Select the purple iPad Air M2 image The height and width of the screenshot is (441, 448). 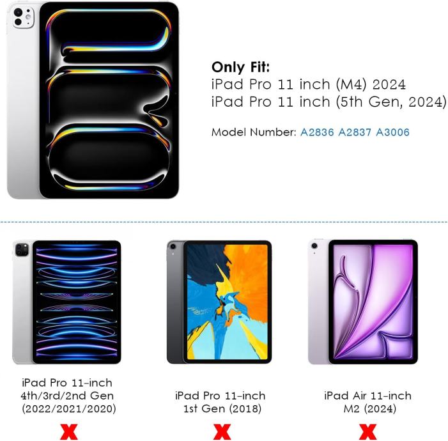point(363,302)
